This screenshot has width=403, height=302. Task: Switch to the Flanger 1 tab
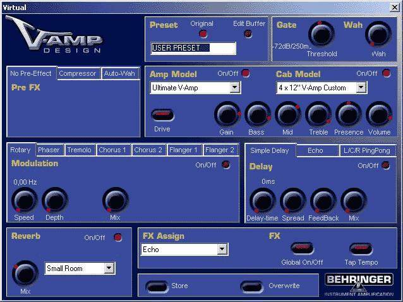[184, 150]
